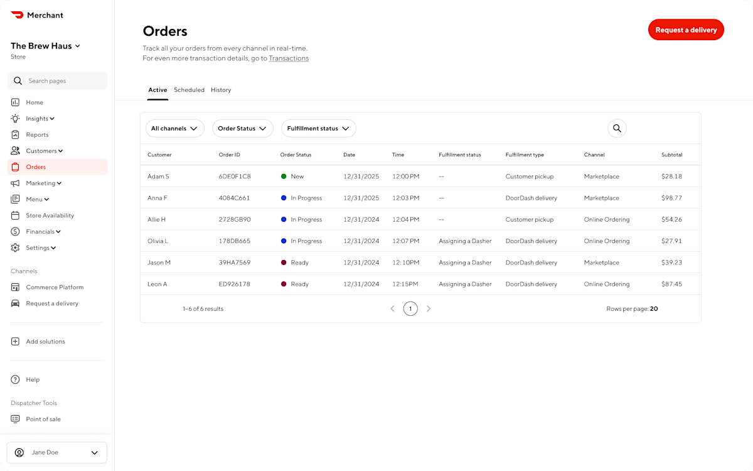Open the Commerce Platform channel
The width and height of the screenshot is (753, 471).
tap(55, 287)
